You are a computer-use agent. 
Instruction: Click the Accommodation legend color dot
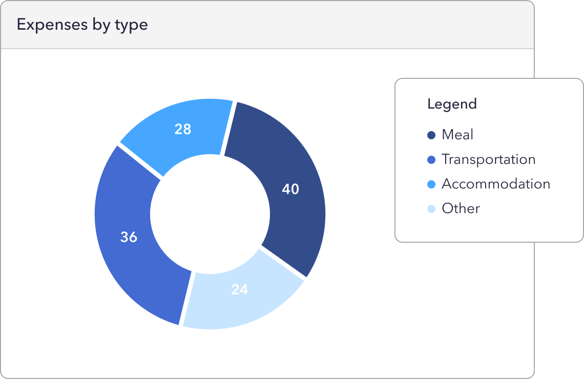(431, 184)
